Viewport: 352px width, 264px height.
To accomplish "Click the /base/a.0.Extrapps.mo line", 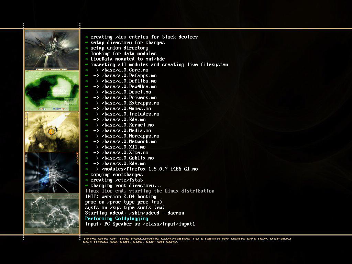I will [x=122, y=103].
